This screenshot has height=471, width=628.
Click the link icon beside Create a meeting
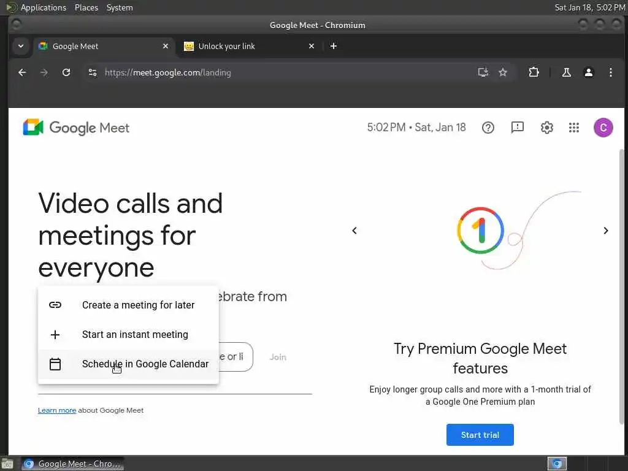[55, 305]
